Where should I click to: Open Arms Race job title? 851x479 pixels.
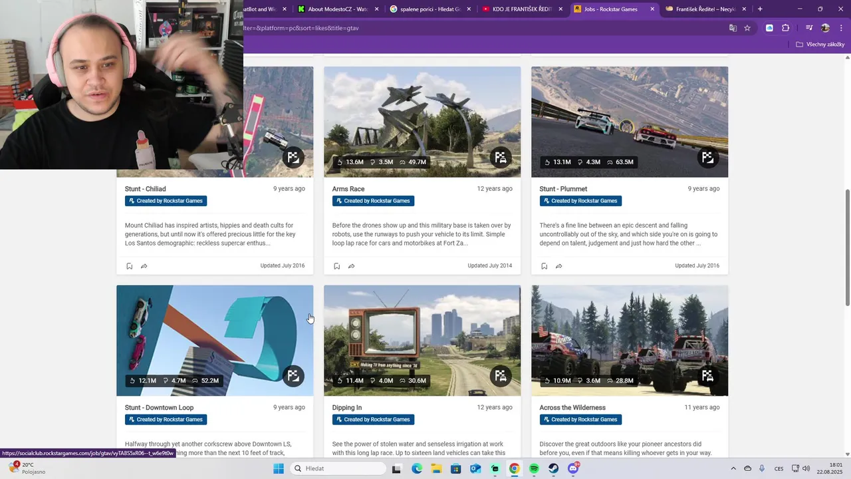(x=348, y=189)
